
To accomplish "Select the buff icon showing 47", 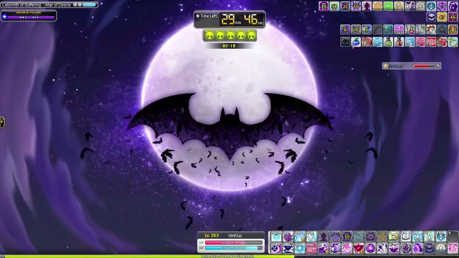I will [x=442, y=17].
